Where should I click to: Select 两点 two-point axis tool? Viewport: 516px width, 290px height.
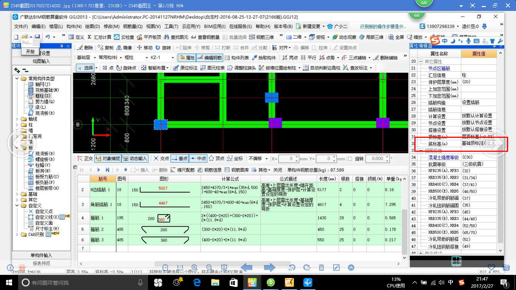tap(290, 58)
